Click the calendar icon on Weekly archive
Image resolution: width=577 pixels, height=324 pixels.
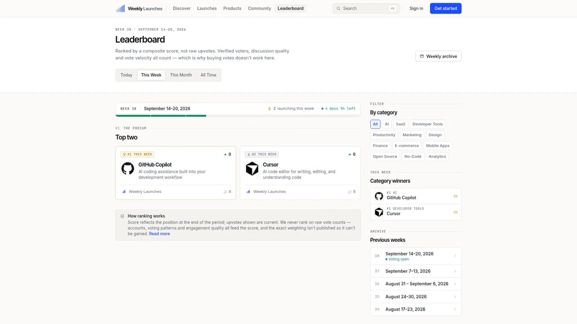421,56
